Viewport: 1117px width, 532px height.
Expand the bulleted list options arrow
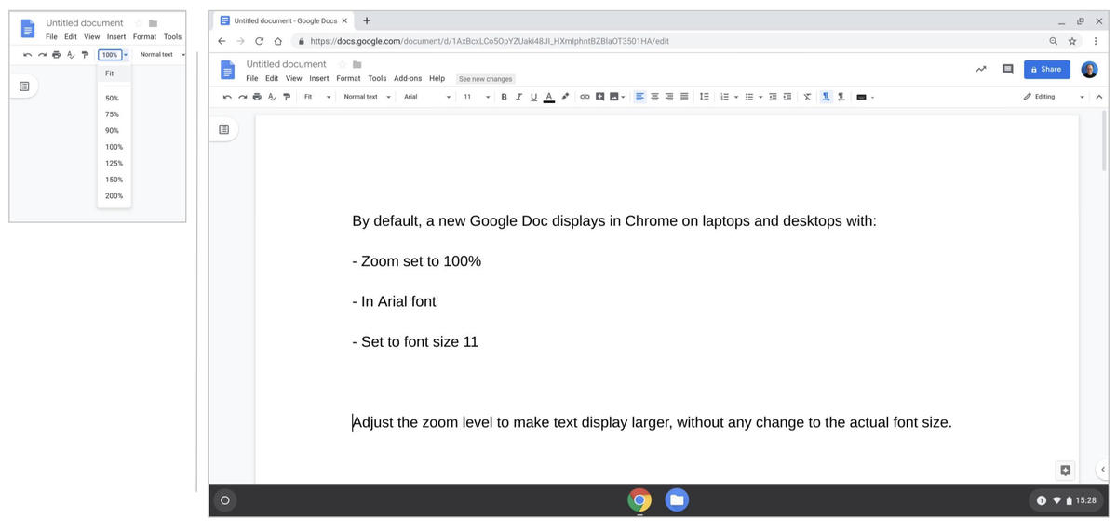760,97
